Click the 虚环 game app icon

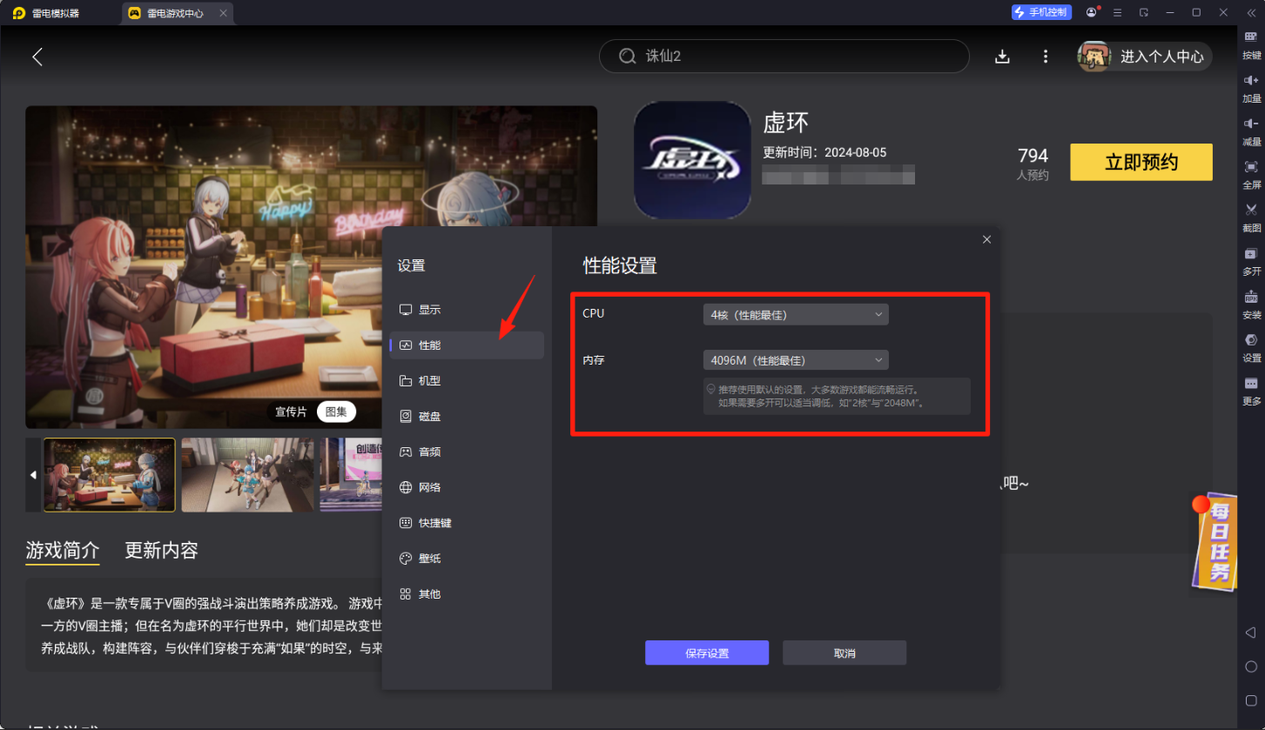pos(692,160)
